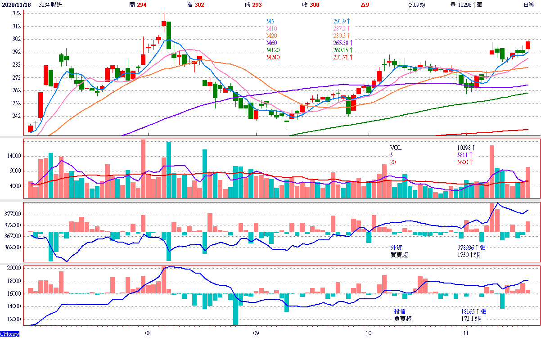Toggle the M5 moving average legend

(x=270, y=21)
